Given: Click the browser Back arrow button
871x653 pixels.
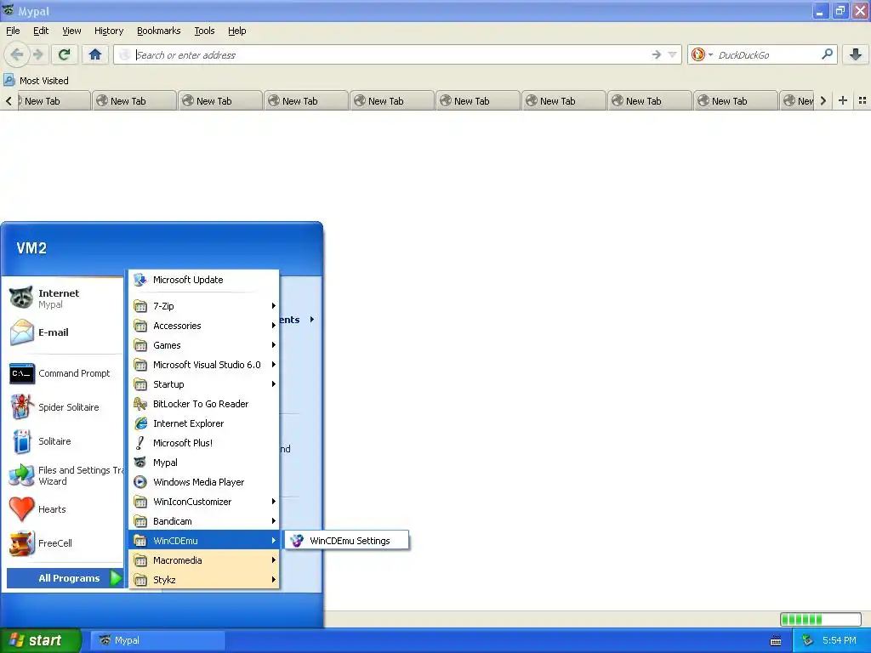Looking at the screenshot, I should [x=16, y=54].
